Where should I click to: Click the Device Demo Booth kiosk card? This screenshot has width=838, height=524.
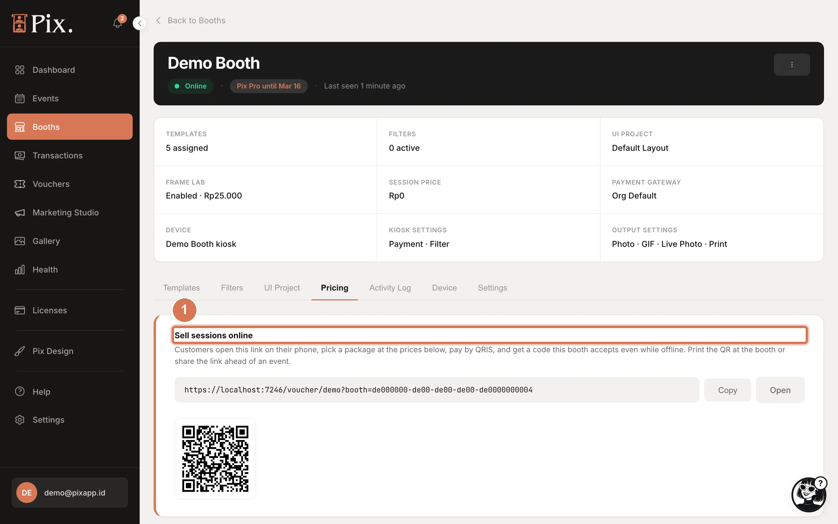click(265, 237)
